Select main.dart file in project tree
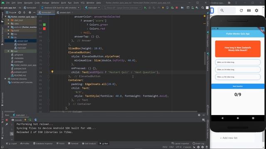The width and height of the screenshot is (266, 149). tap(20, 48)
